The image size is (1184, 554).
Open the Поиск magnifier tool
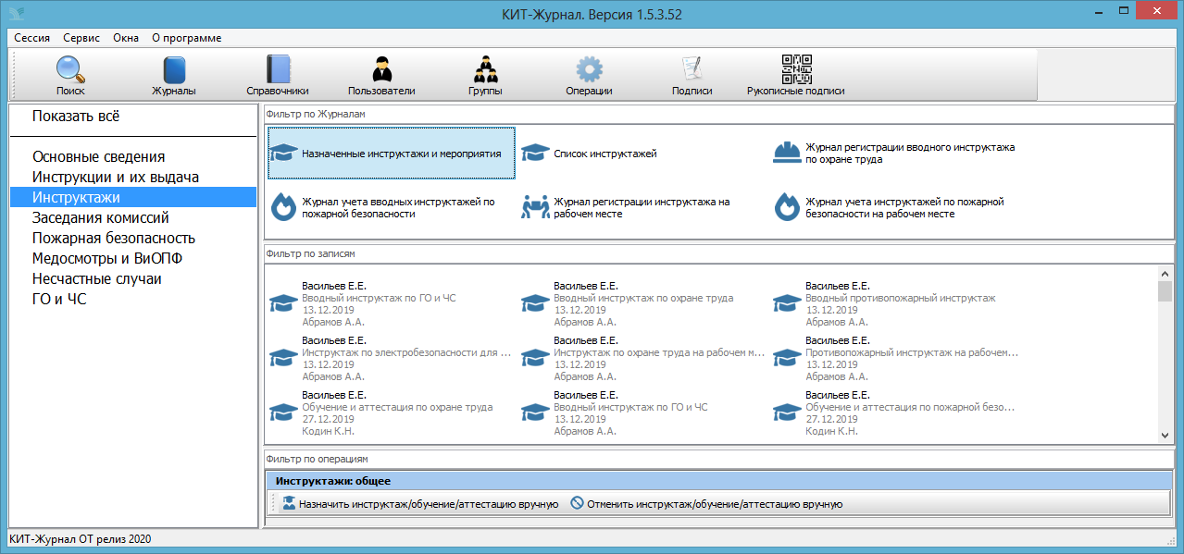(x=70, y=76)
